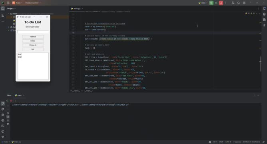Click the Add task button
267x144 pixels.
33,37
